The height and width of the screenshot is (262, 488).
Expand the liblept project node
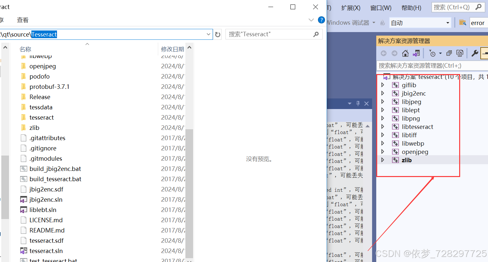383,110
